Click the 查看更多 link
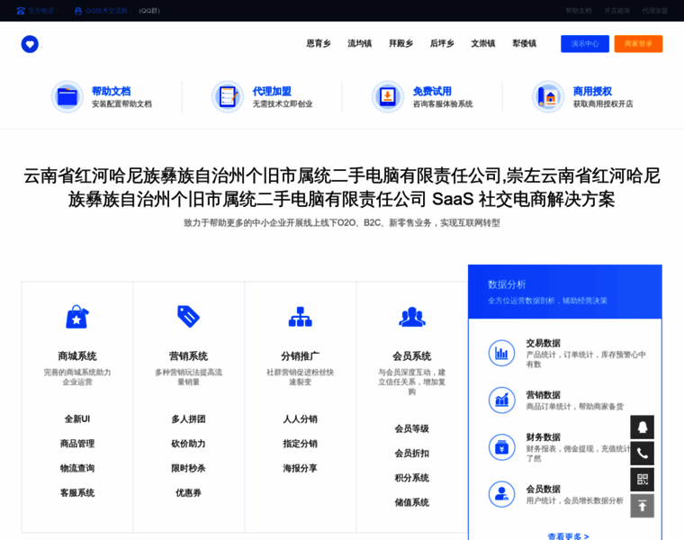Viewport: 684px width, 540px height. pos(568,535)
